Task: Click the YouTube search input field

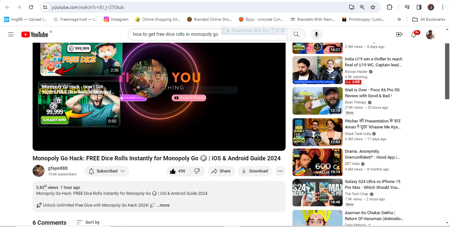Action: (x=208, y=34)
